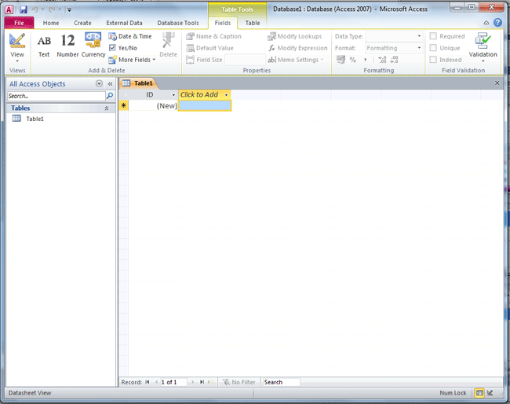Viewport: 510px width, 404px height.
Task: Collapse the Tables group in navigation pane
Action: tap(107, 108)
